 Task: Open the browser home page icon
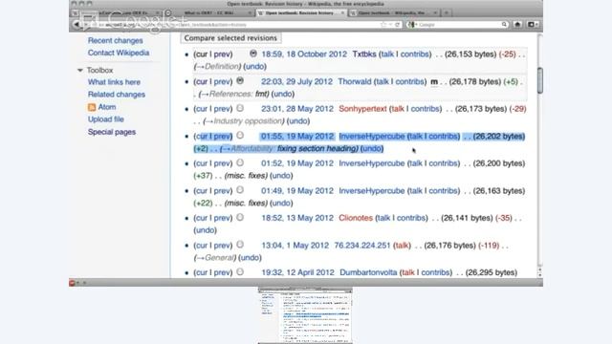(517, 24)
